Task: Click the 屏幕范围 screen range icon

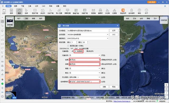Action: (68, 11)
